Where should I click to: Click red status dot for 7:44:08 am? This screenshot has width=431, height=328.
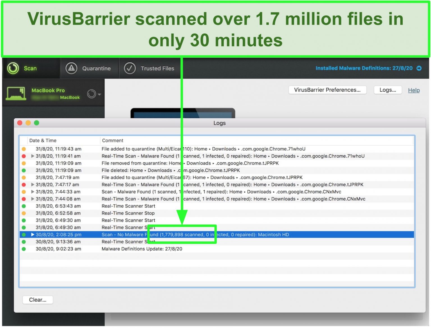[24, 199]
